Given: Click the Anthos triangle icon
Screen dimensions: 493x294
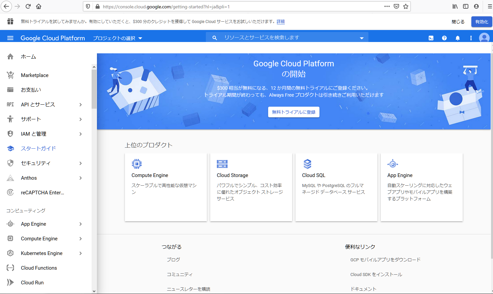Looking at the screenshot, I should click(10, 178).
